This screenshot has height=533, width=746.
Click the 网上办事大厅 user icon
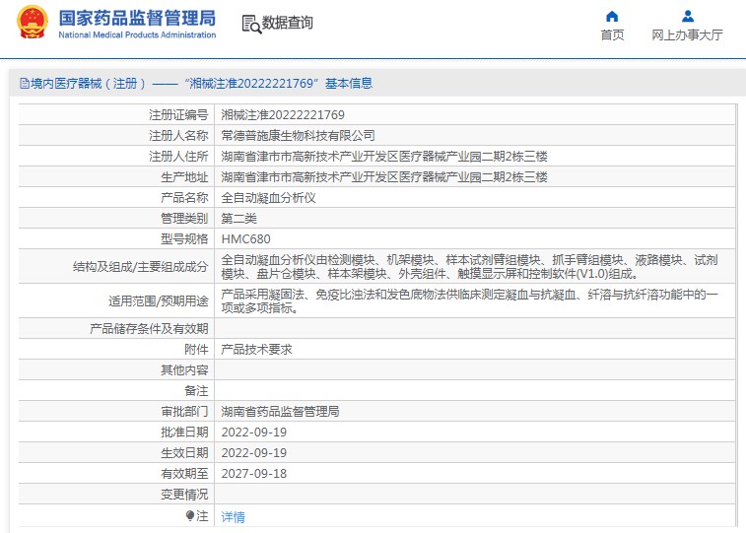pos(688,17)
